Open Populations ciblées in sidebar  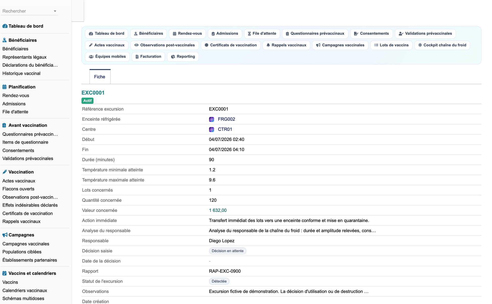click(22, 252)
